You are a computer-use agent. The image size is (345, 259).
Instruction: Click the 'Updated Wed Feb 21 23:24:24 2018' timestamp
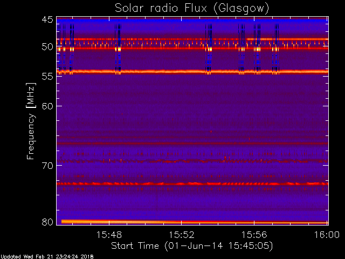coord(47,257)
